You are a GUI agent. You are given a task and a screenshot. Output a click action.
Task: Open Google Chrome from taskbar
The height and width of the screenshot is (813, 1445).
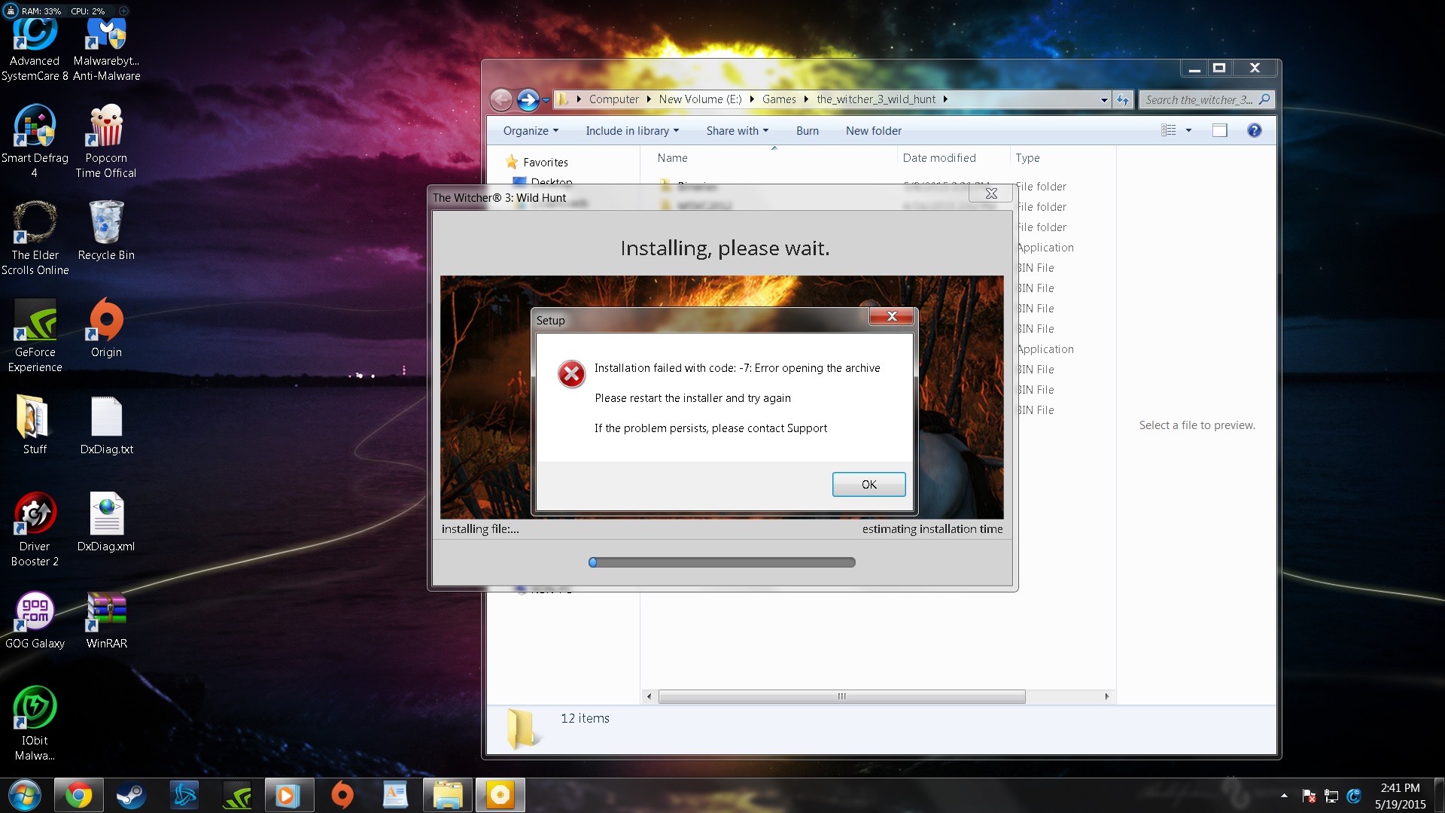tap(78, 796)
